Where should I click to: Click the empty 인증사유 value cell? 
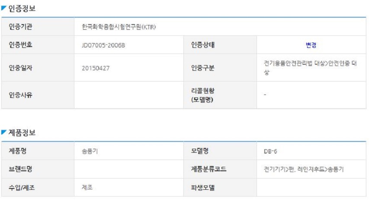coord(129,95)
